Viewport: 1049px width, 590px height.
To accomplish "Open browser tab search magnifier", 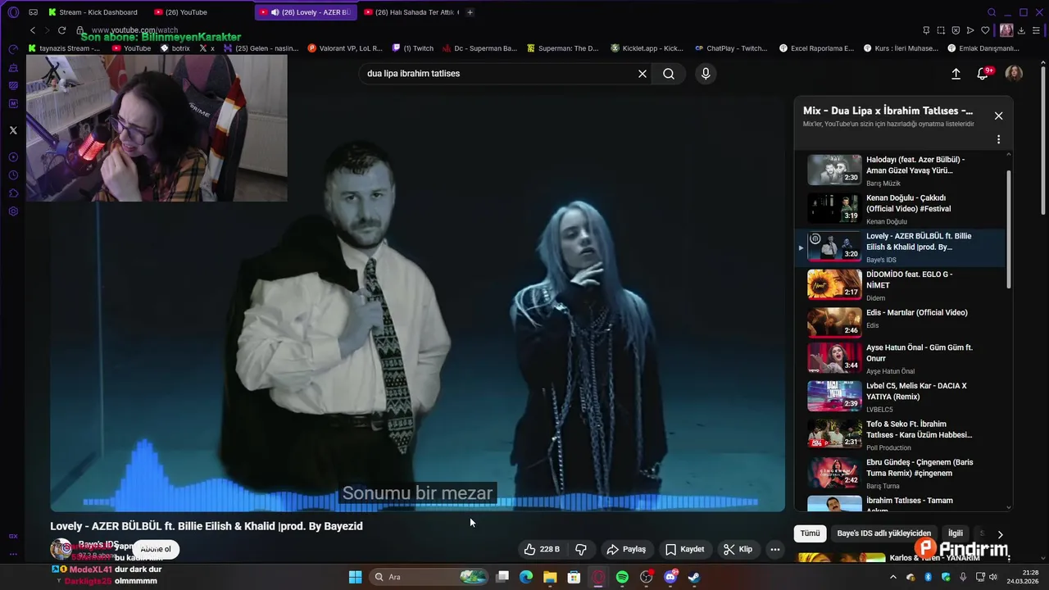I will point(992,12).
